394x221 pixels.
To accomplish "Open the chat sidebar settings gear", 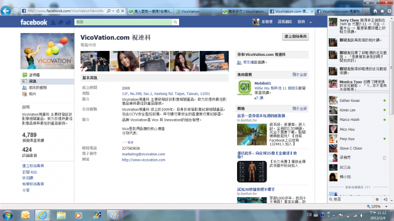I will tap(377, 200).
